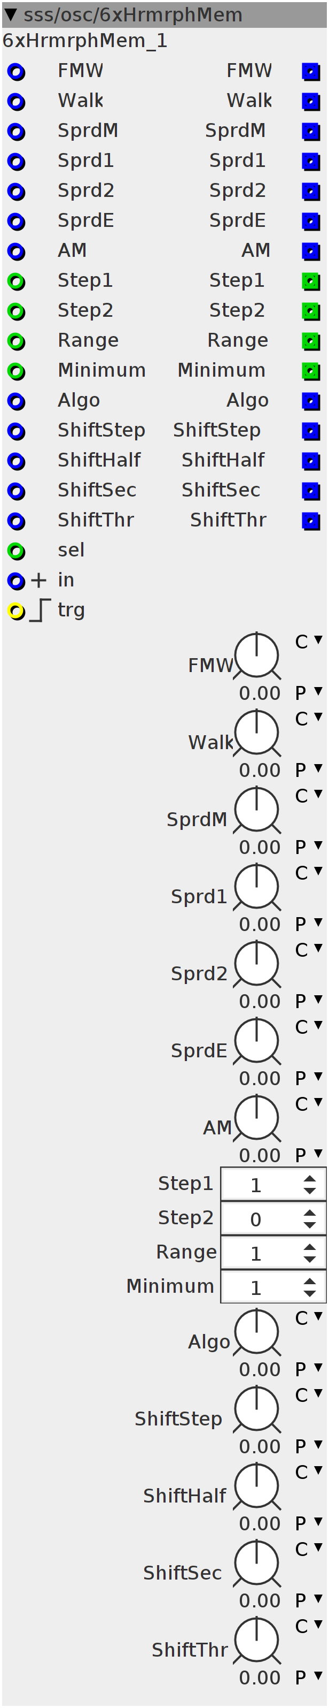Click the AM dial knob
The width and height of the screenshot is (329, 1708).
[257, 1118]
